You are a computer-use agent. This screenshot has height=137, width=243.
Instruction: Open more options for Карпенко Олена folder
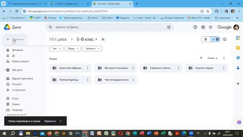[x=178, y=68]
